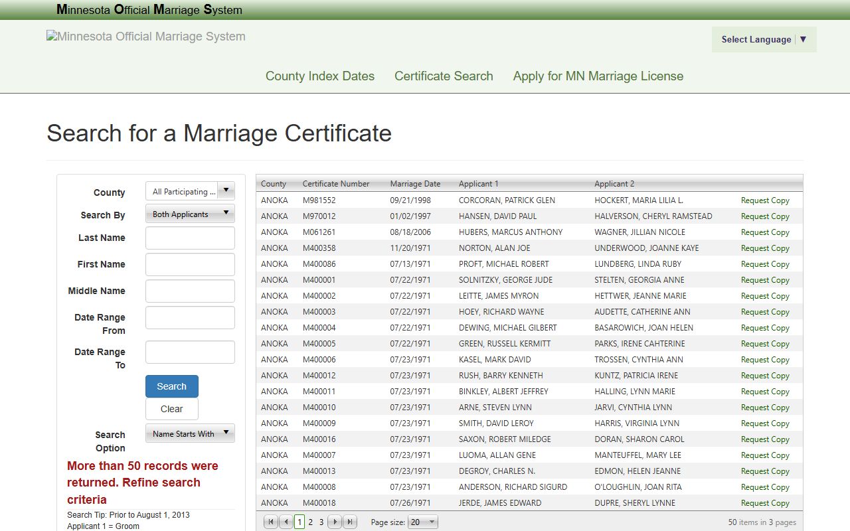Go to last page of results

pyautogui.click(x=350, y=522)
